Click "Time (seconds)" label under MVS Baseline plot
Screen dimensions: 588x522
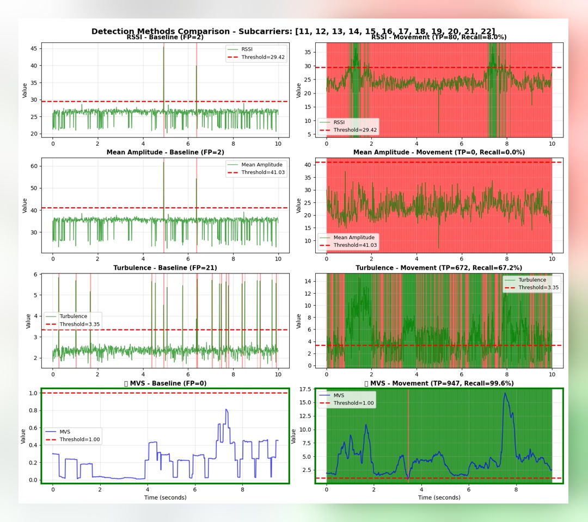pos(165,498)
